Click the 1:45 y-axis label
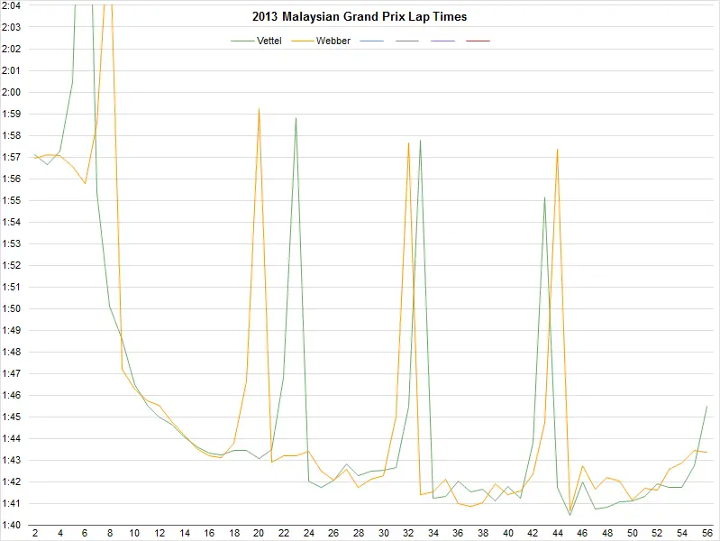The image size is (720, 541). [x=12, y=417]
